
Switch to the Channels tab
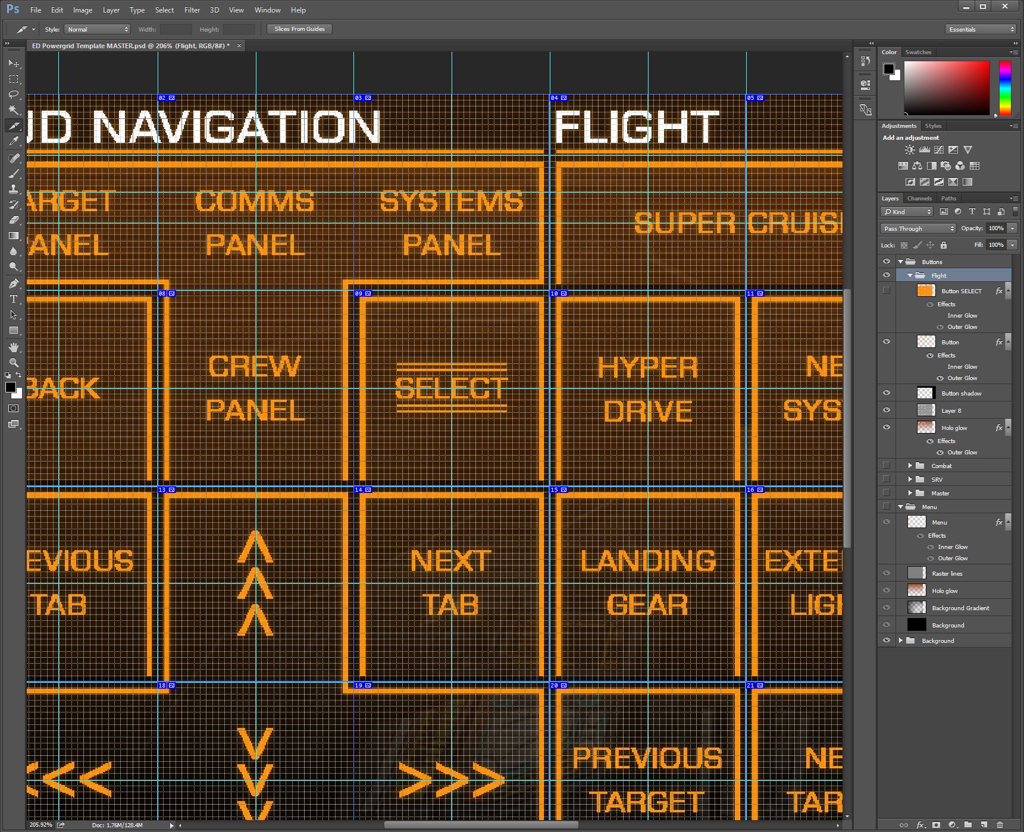pyautogui.click(x=919, y=199)
